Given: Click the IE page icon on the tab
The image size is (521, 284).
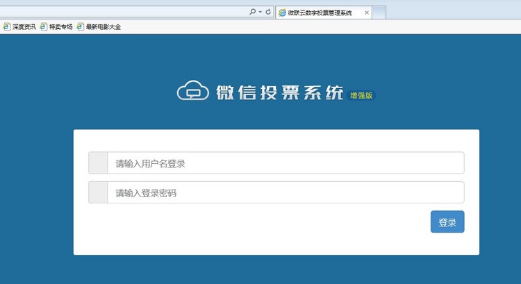Looking at the screenshot, I should pyautogui.click(x=283, y=12).
